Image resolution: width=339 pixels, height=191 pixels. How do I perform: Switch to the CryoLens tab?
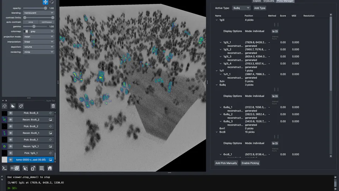(x=269, y=1)
